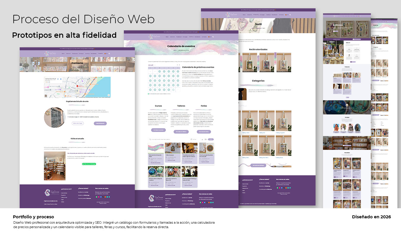The height and width of the screenshot is (232, 401).
Task: Click Ver todos los totebags button
Action: [x=258, y=165]
